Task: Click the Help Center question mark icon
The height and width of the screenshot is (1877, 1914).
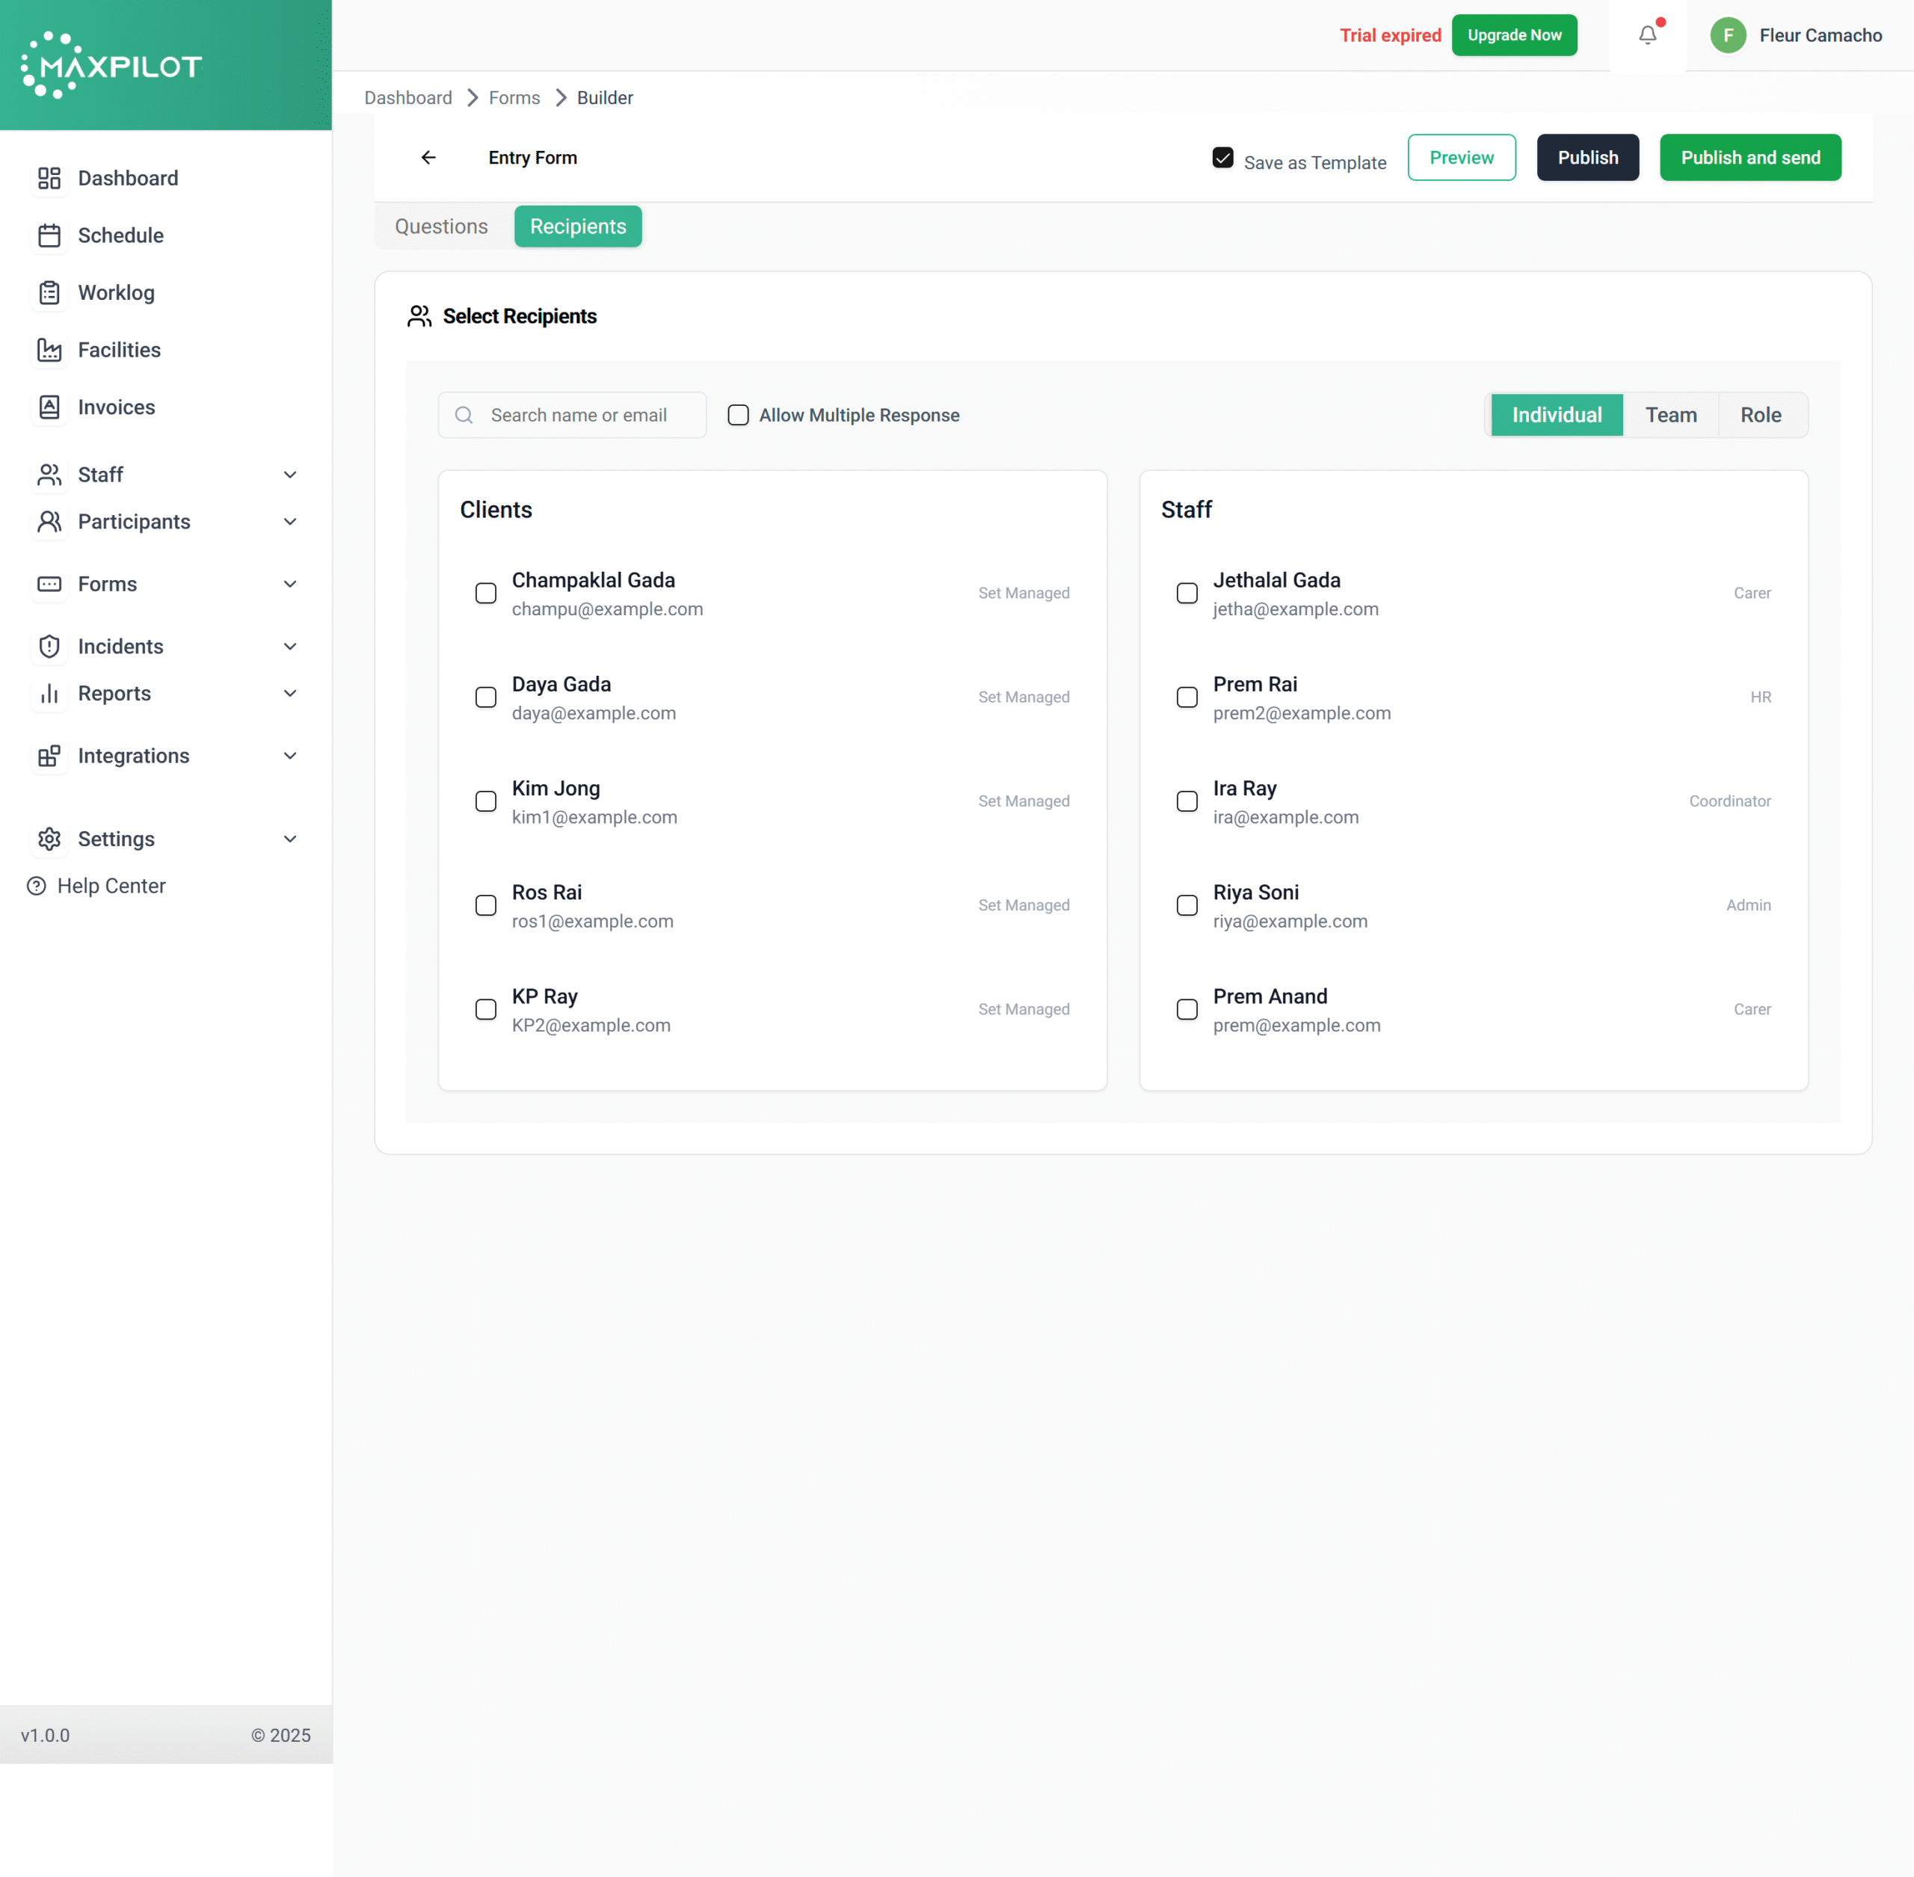Action: [x=37, y=887]
